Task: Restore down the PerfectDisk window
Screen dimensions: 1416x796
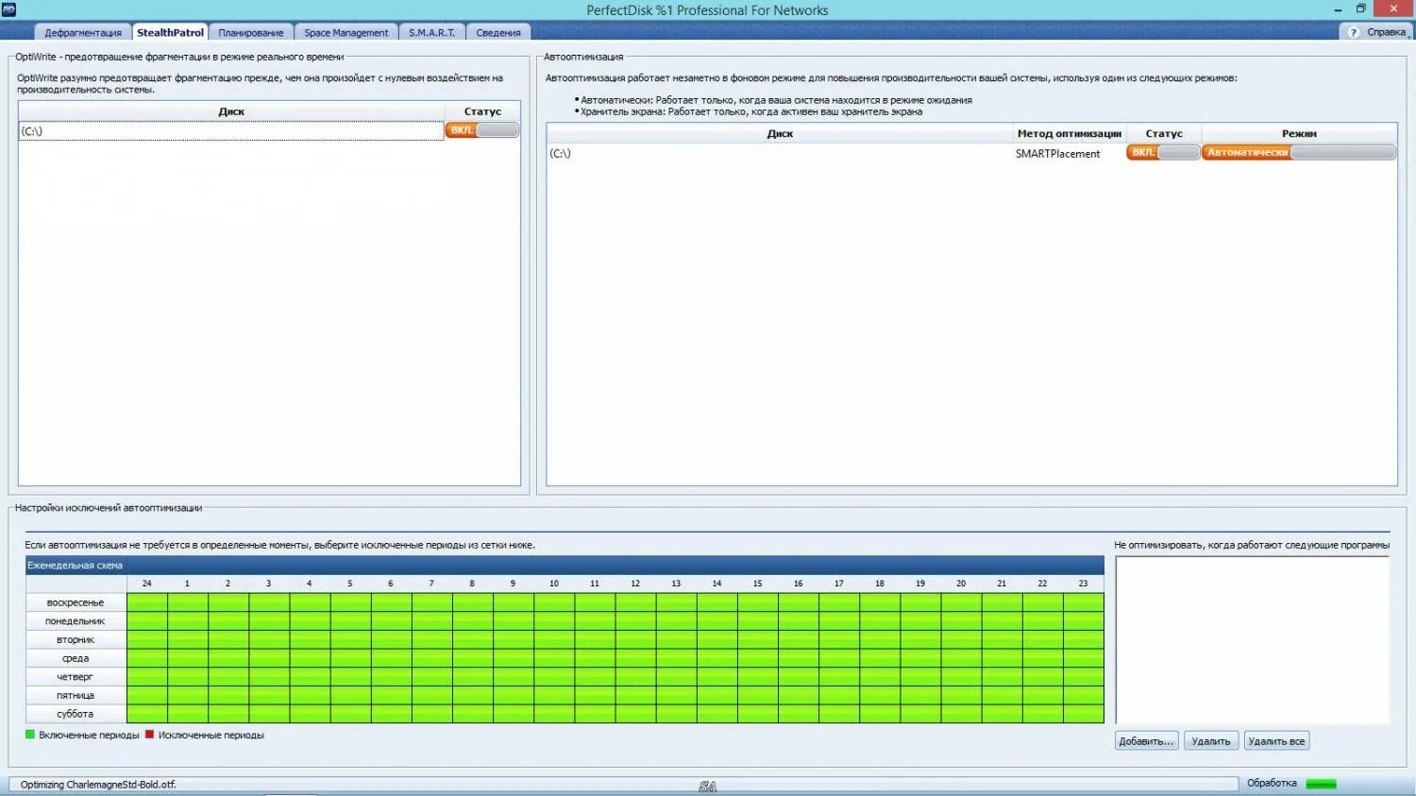Action: point(1361,9)
